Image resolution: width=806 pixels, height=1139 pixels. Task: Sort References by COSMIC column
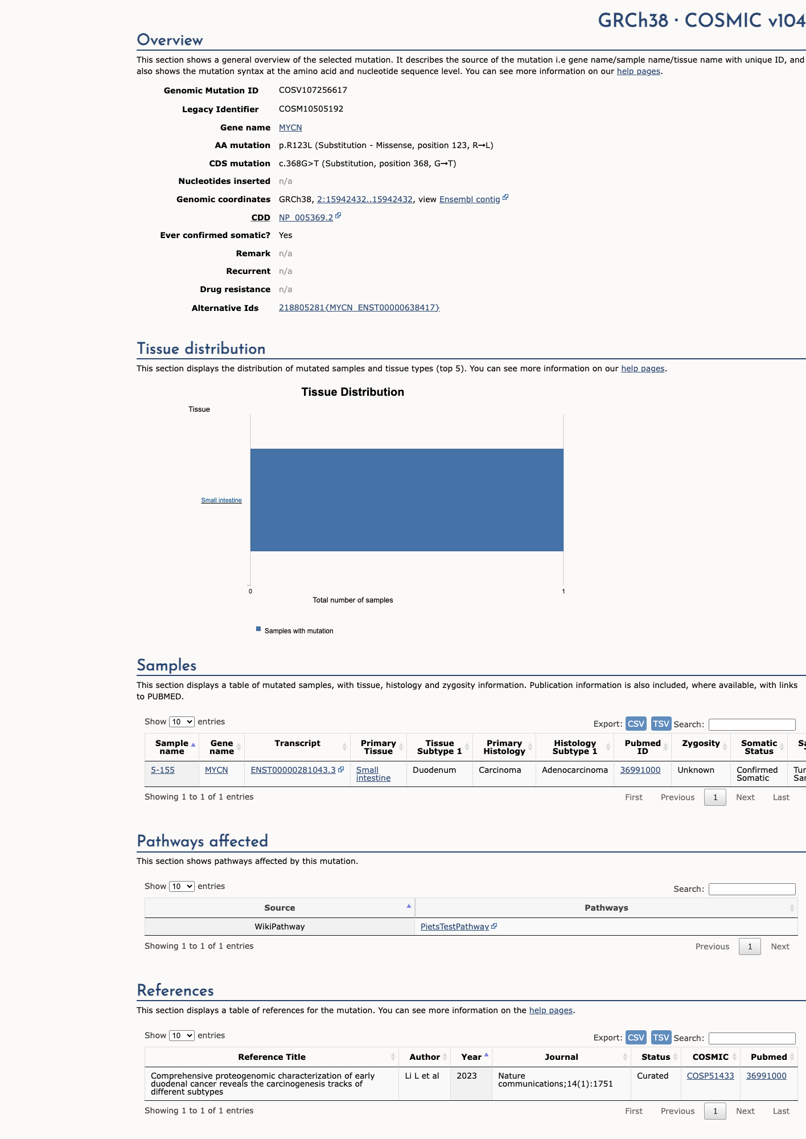tap(710, 1057)
